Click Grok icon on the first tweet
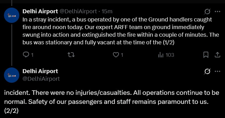 point(207,12)
